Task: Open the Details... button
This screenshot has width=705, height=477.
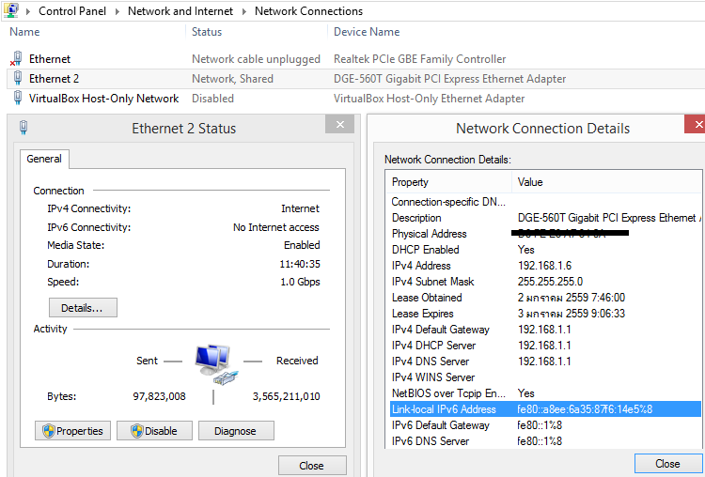Action: [x=83, y=307]
